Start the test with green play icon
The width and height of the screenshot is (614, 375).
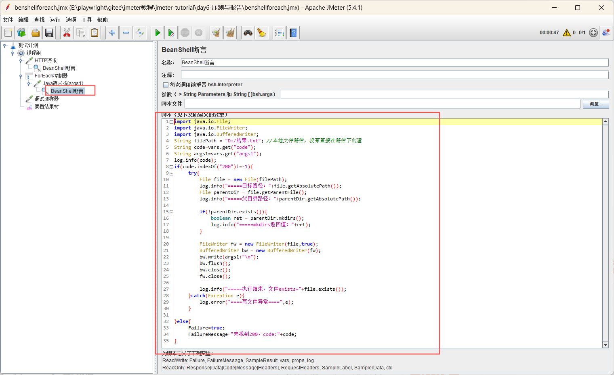[x=158, y=33]
